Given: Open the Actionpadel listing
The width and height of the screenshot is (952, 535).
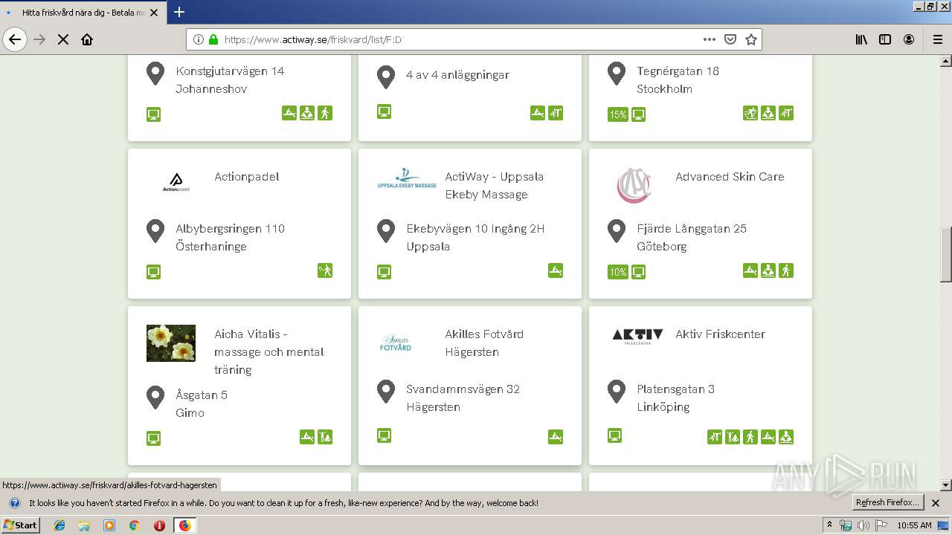Looking at the screenshot, I should click(247, 177).
